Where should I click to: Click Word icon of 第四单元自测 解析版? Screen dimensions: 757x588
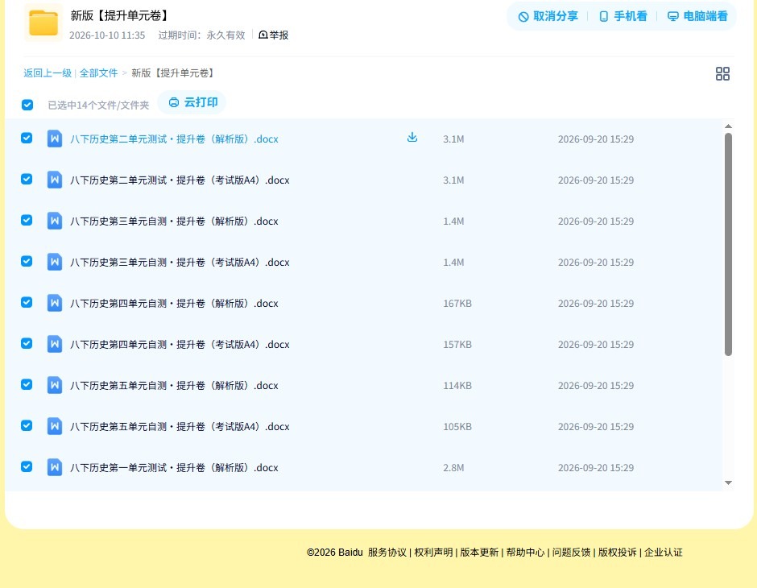pyautogui.click(x=55, y=303)
